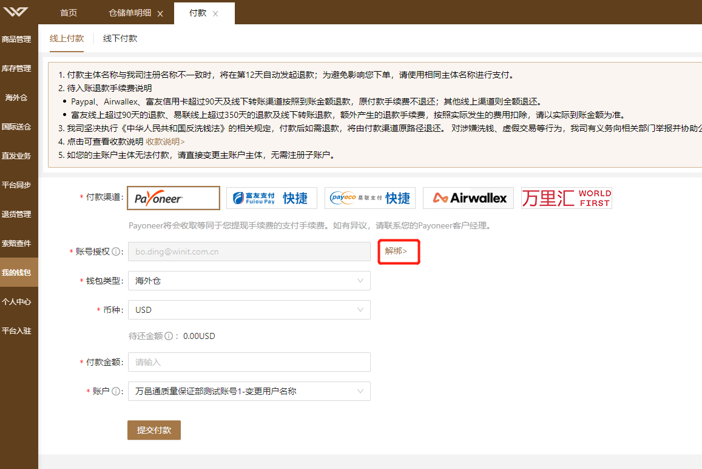
Task: Switch to the 仓储单明细 tab
Action: [x=130, y=13]
